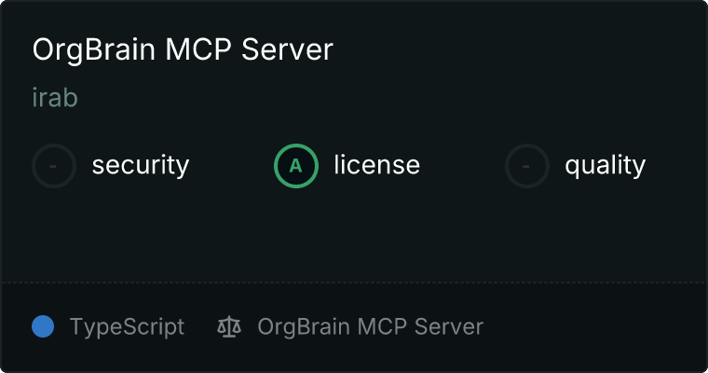Click the OrgBrain MCP Server footer license text

370,327
